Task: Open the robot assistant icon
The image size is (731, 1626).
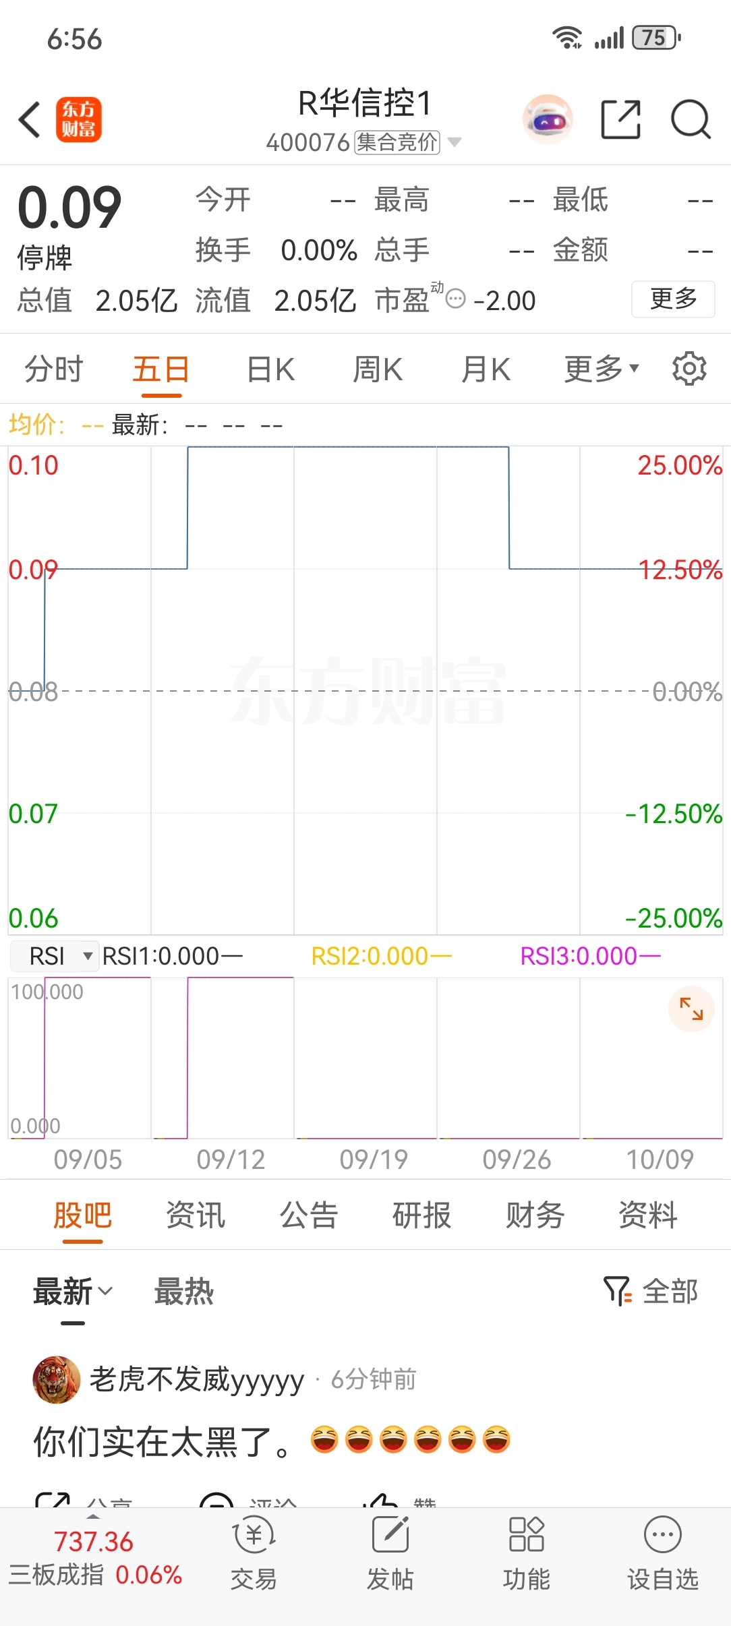Action: [x=548, y=120]
